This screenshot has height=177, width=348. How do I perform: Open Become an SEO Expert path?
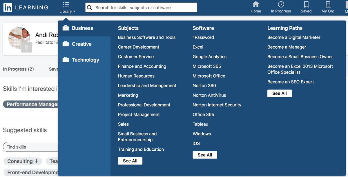click(291, 82)
